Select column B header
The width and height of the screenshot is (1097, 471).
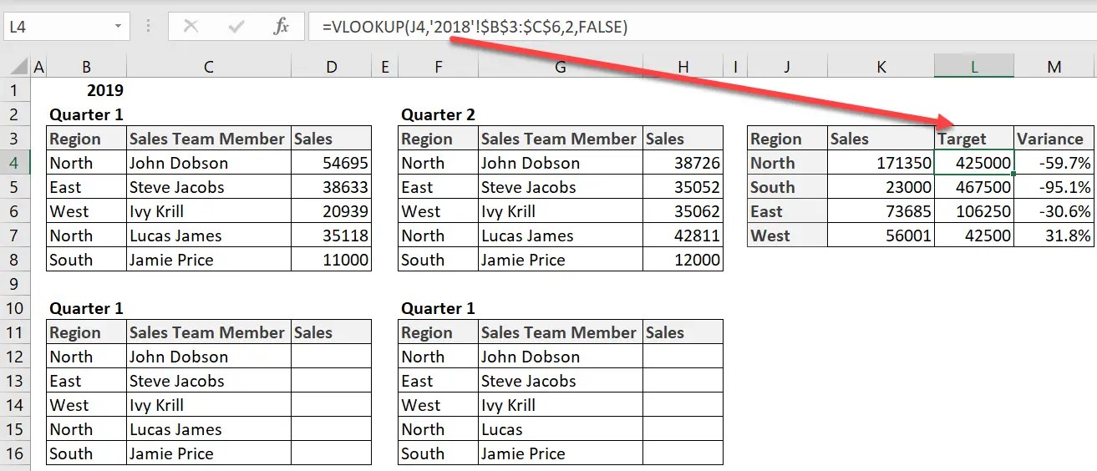point(87,67)
